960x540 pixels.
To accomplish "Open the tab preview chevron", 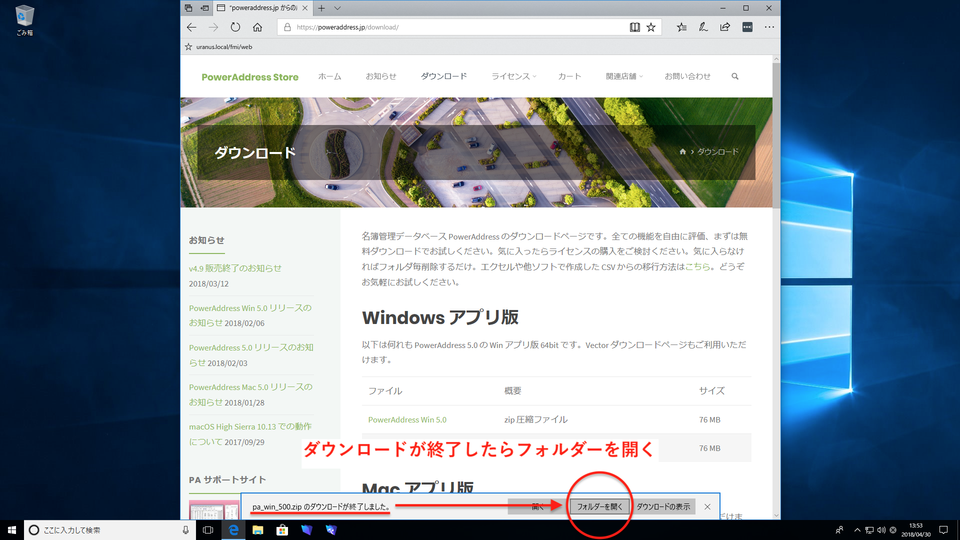I will (x=337, y=8).
